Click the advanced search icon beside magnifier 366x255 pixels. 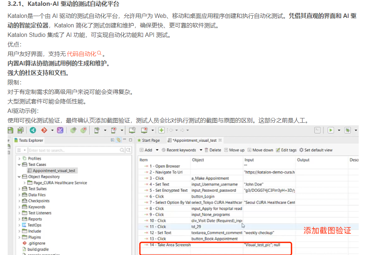128,150
